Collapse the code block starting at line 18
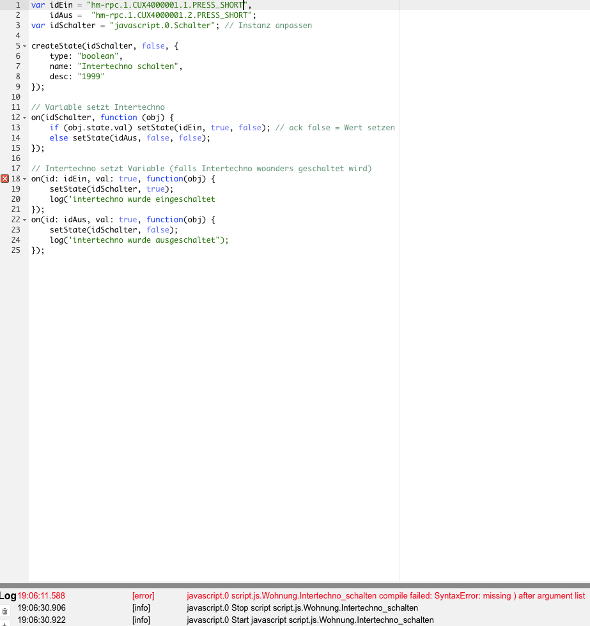The image size is (590, 626). [25, 179]
